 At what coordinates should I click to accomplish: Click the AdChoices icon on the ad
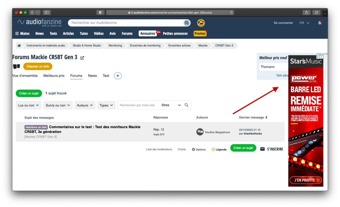(x=318, y=57)
